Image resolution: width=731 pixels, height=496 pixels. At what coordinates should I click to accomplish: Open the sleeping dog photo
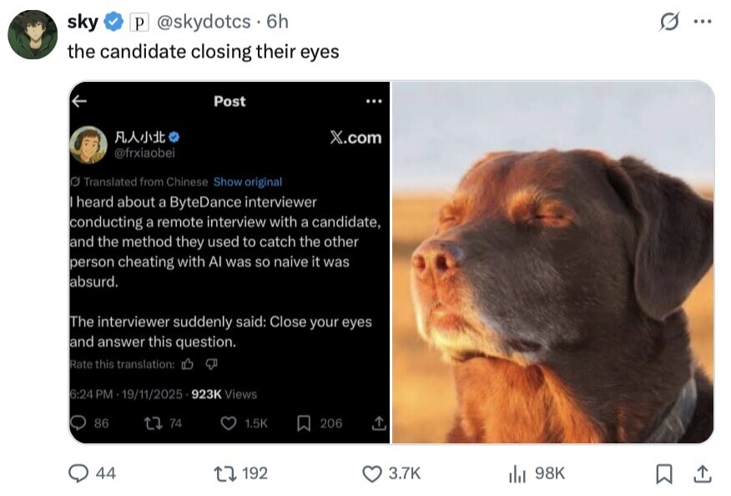click(552, 262)
